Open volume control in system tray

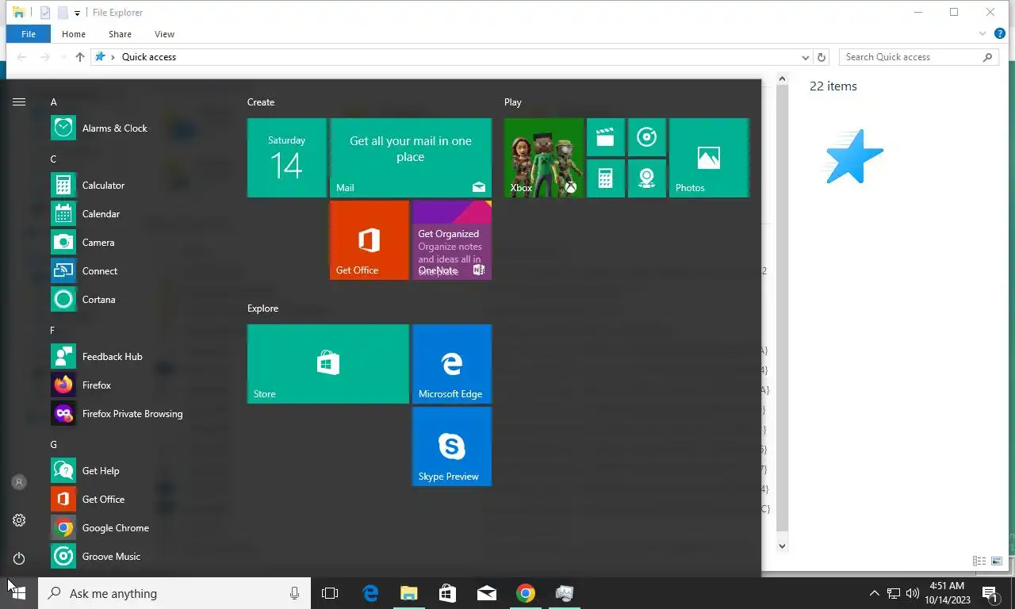913,593
